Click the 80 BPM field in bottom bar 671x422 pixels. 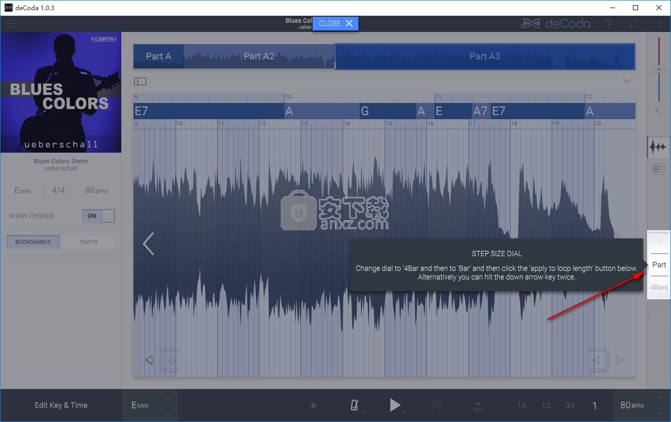pyautogui.click(x=632, y=405)
